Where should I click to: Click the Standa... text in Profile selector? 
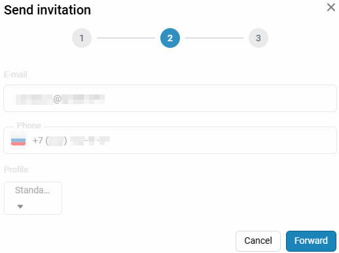coord(32,190)
